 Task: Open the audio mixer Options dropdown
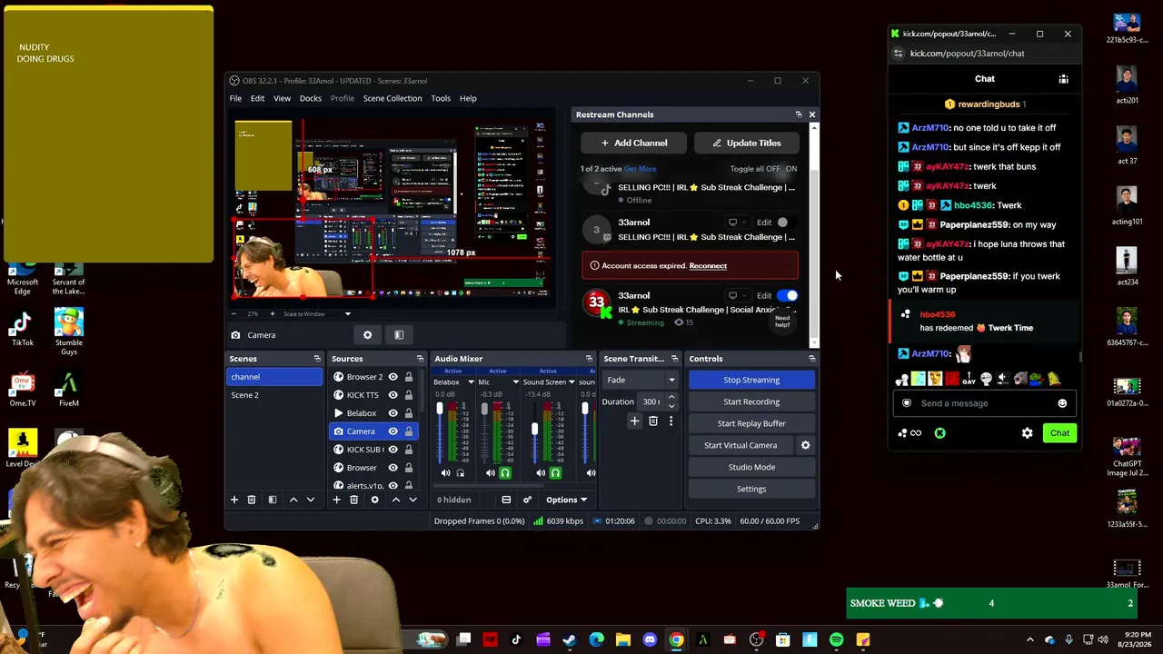click(566, 500)
